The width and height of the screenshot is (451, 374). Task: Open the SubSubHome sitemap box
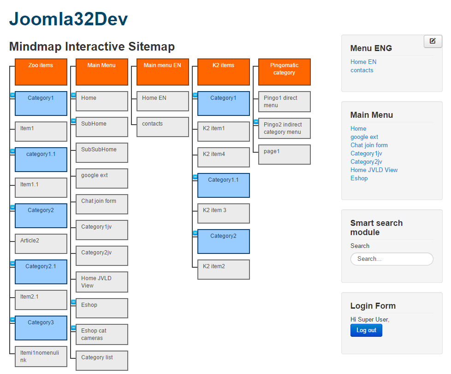102,153
